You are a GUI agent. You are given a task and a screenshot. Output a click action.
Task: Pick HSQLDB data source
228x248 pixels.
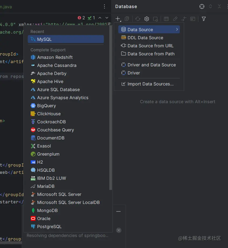pyautogui.click(x=66, y=170)
